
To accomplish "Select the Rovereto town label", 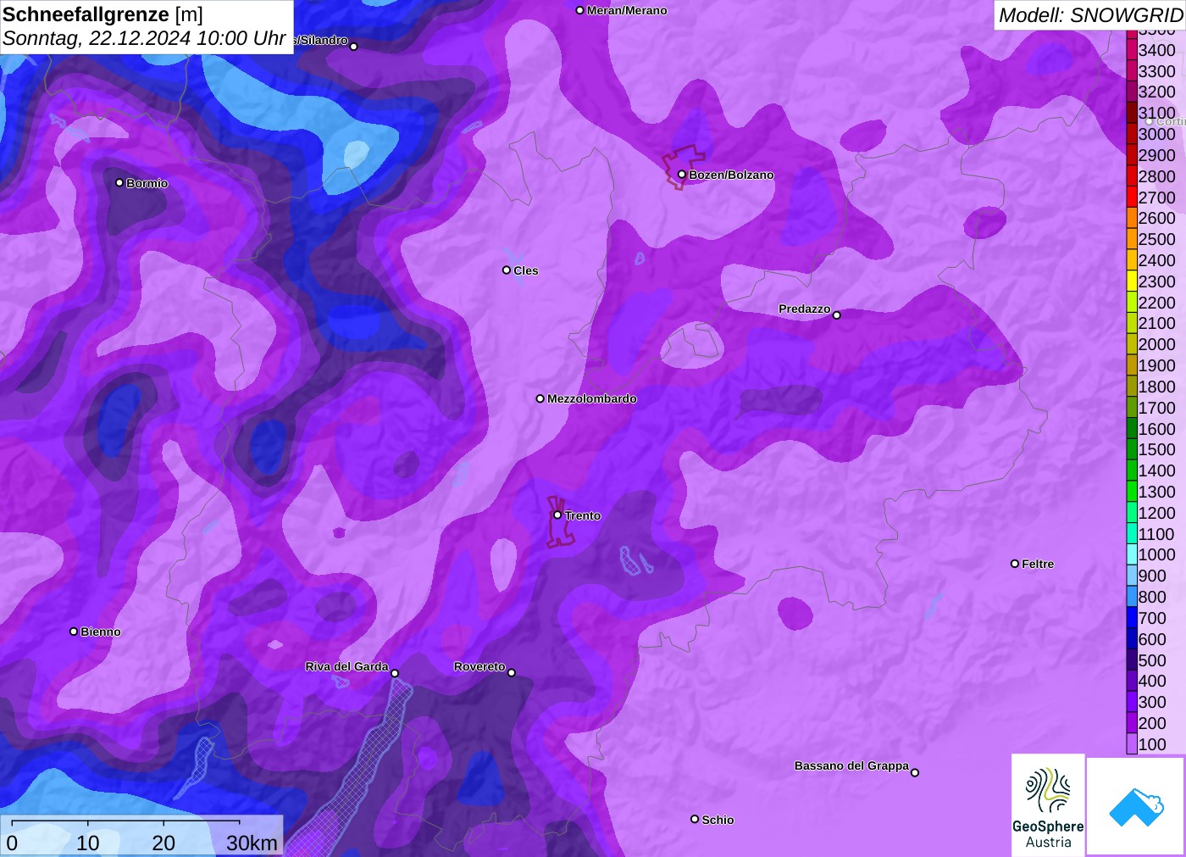I will click(479, 667).
